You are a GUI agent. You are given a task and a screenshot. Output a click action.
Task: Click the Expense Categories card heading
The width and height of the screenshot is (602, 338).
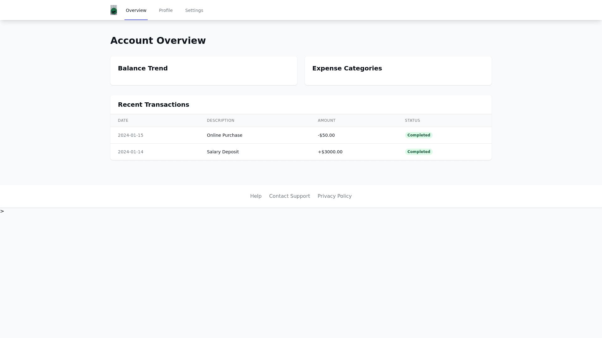click(x=347, y=68)
